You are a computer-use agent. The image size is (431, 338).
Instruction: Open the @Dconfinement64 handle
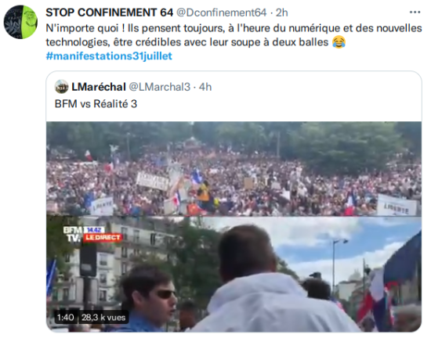[x=221, y=13]
